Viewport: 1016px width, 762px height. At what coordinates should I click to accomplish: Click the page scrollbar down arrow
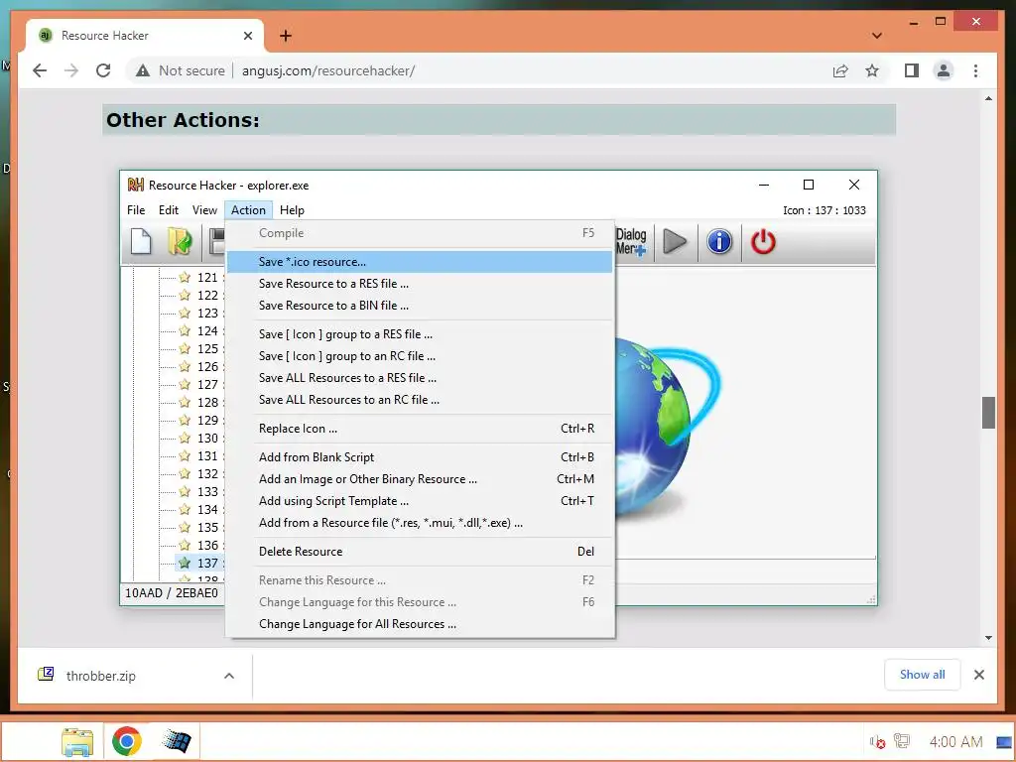(988, 638)
